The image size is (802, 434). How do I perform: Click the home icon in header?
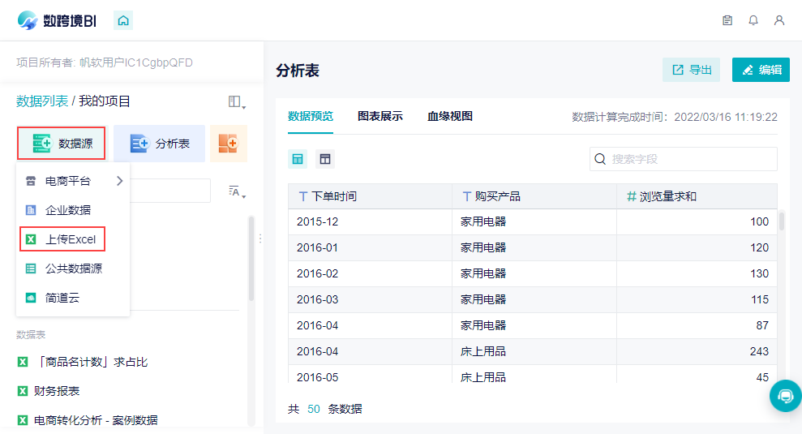click(123, 21)
